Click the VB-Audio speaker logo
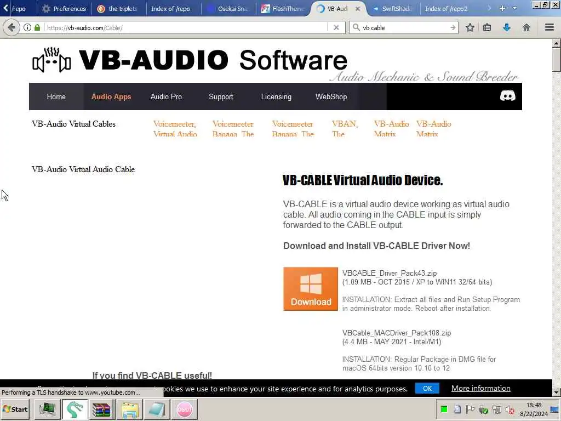The image size is (561, 421). [51, 60]
